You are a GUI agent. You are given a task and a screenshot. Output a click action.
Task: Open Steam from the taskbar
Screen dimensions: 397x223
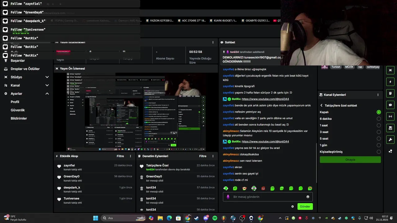[x=197, y=218]
